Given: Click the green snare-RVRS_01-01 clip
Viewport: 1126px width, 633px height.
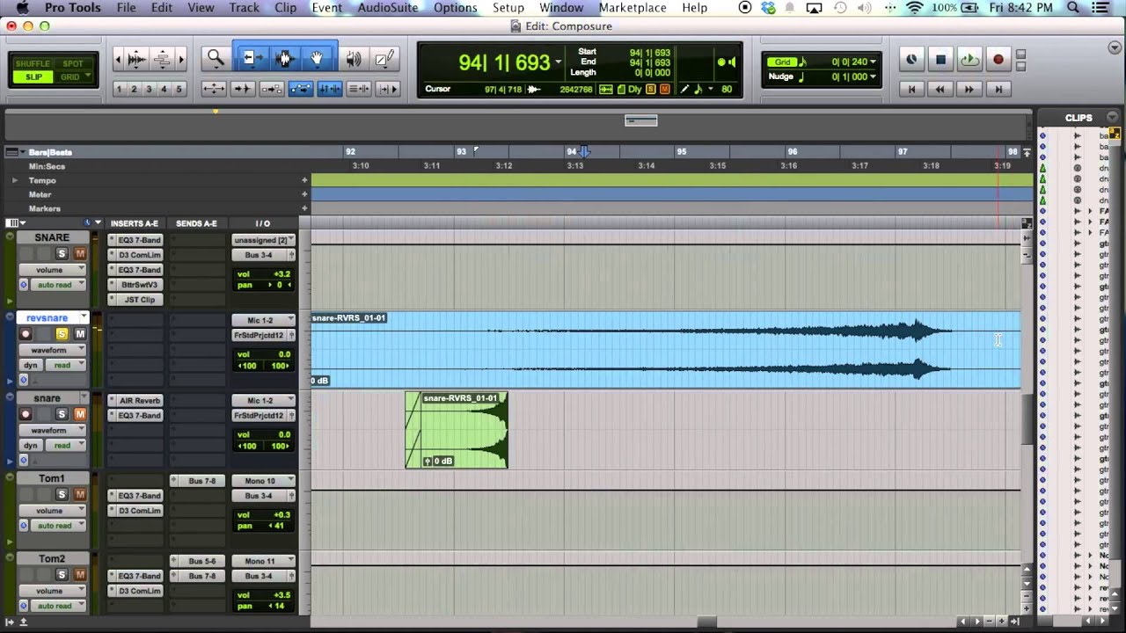Looking at the screenshot, I should (457, 430).
